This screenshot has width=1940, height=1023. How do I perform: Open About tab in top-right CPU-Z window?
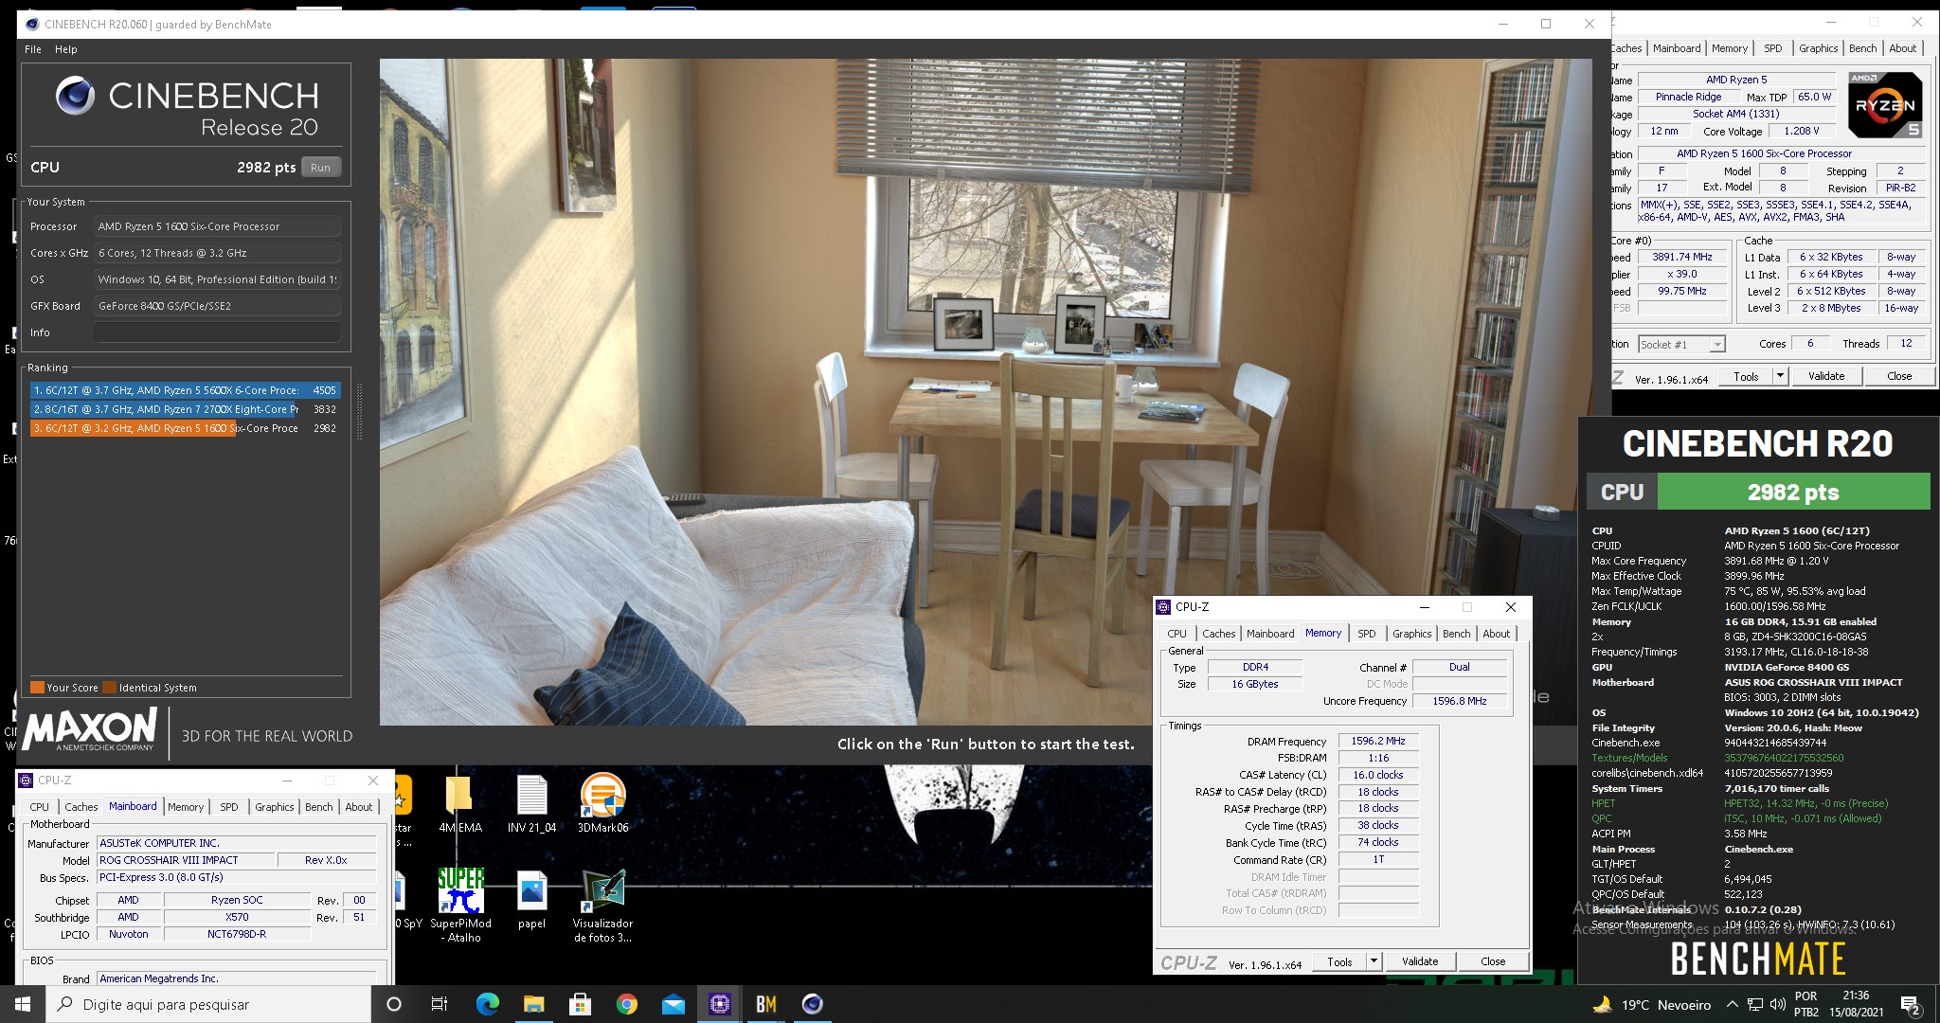click(1902, 48)
